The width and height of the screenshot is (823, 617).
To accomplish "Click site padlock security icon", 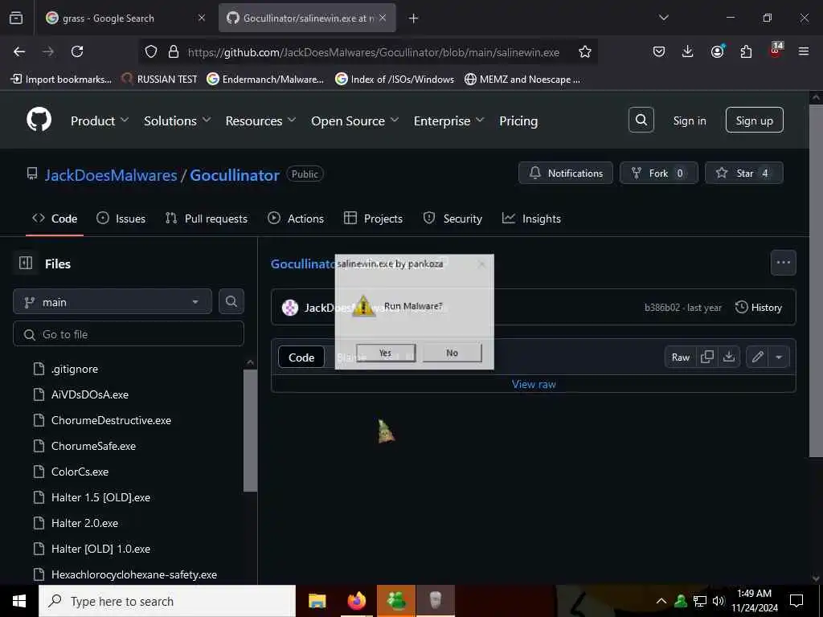I will point(174,52).
